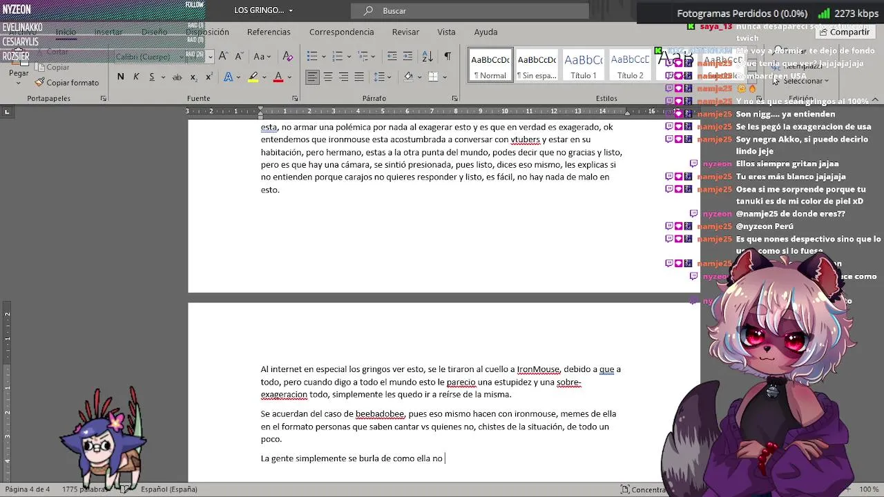884x497 pixels.
Task: Increase paragraph indent
Action: tap(407, 56)
